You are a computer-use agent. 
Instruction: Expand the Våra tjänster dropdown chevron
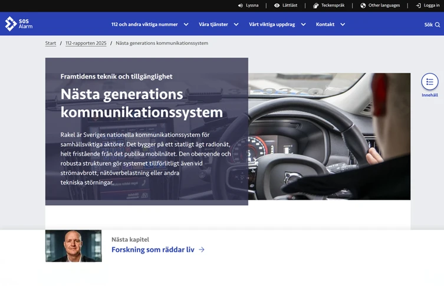tap(236, 25)
